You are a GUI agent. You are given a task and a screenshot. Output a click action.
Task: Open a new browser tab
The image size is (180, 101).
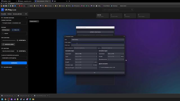pyautogui.click(x=69, y=1)
